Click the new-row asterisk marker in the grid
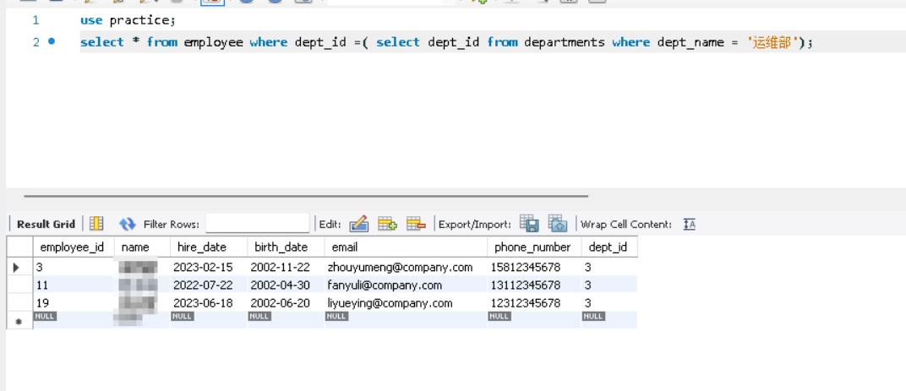This screenshot has width=906, height=391. point(18,322)
